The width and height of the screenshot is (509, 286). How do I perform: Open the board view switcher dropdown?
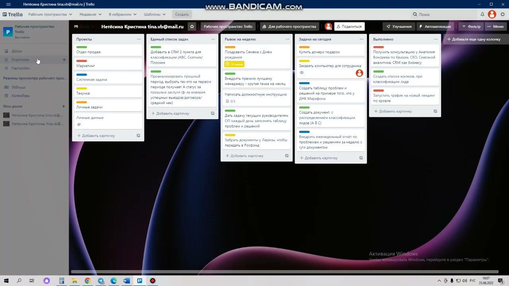pyautogui.click(x=84, y=27)
